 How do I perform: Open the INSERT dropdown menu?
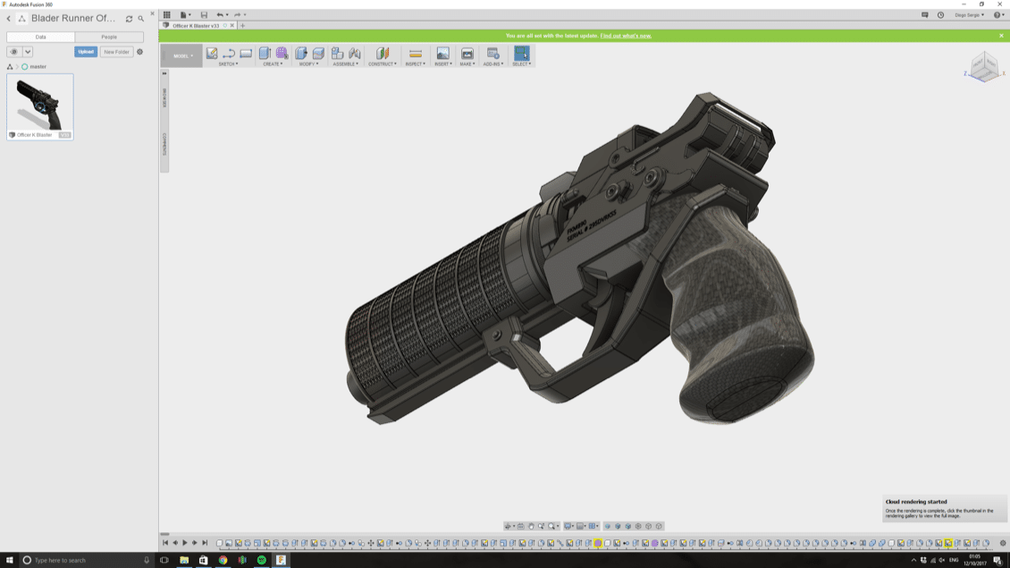pyautogui.click(x=443, y=64)
